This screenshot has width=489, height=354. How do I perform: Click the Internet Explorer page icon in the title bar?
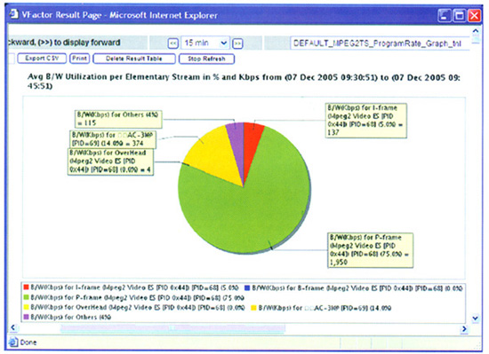click(x=13, y=14)
